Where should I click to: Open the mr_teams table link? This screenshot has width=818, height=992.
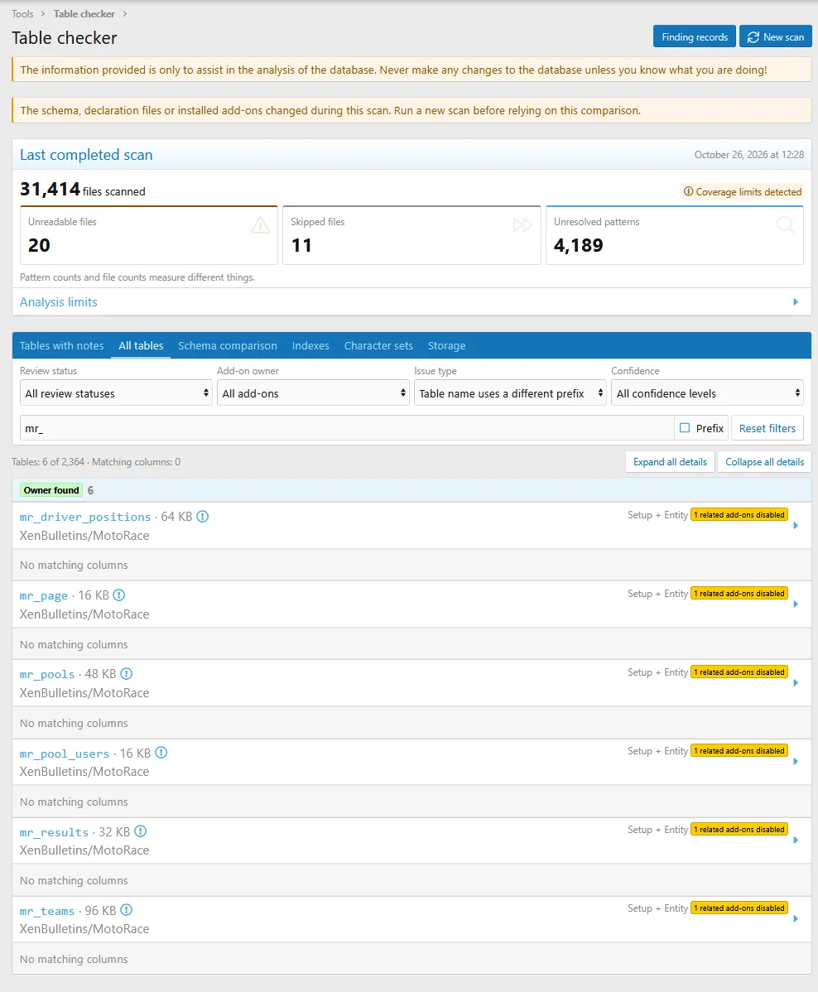(47, 911)
